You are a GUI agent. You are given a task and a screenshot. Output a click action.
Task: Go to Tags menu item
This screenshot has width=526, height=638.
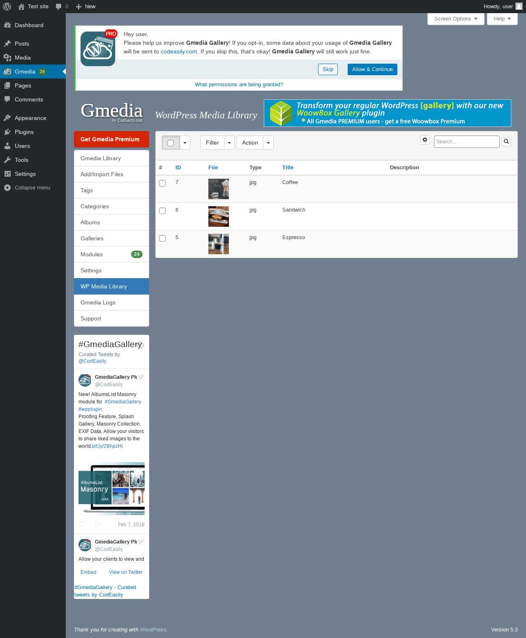[x=111, y=190]
